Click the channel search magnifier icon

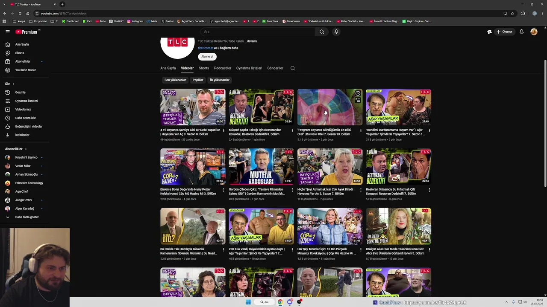[293, 68]
